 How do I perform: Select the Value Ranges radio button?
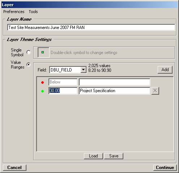point(29,65)
